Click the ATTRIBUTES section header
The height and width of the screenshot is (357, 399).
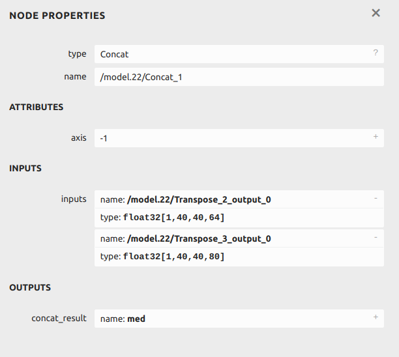(37, 107)
